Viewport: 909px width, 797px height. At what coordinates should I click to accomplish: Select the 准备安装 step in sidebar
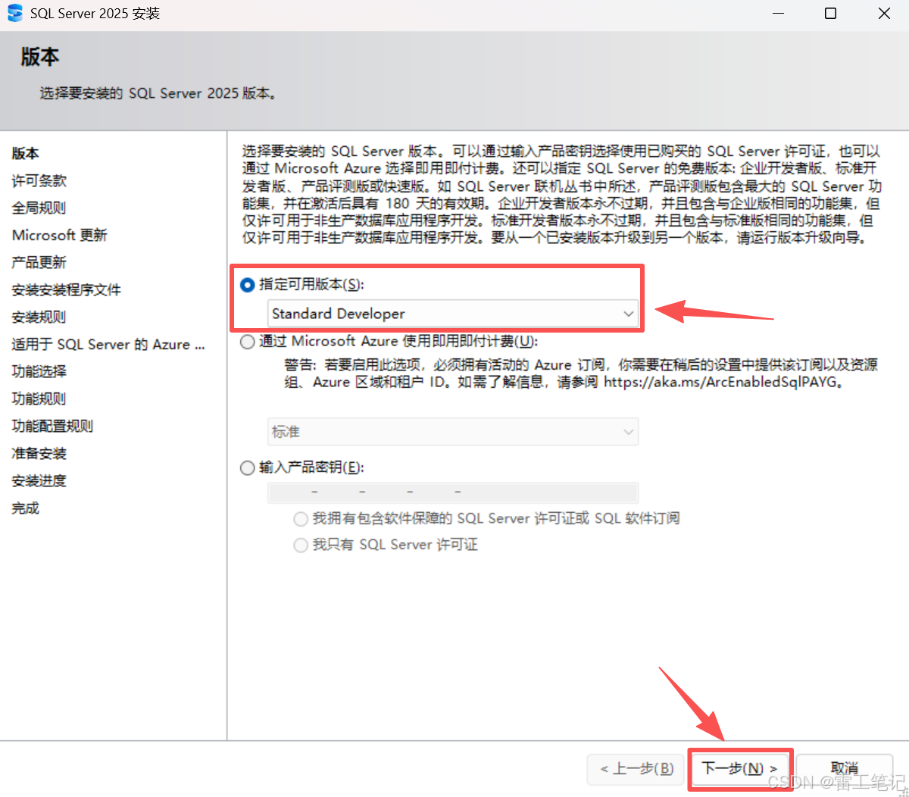click(x=39, y=454)
